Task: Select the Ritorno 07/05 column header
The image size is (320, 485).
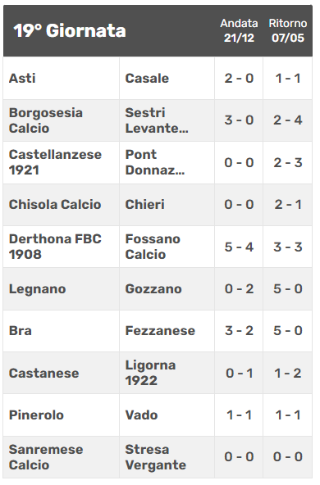Action: (288, 30)
